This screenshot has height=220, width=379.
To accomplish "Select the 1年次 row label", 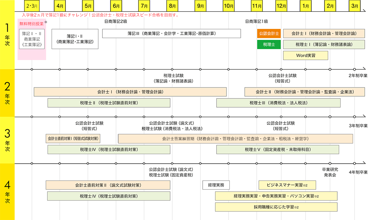I will (x=7, y=34).
